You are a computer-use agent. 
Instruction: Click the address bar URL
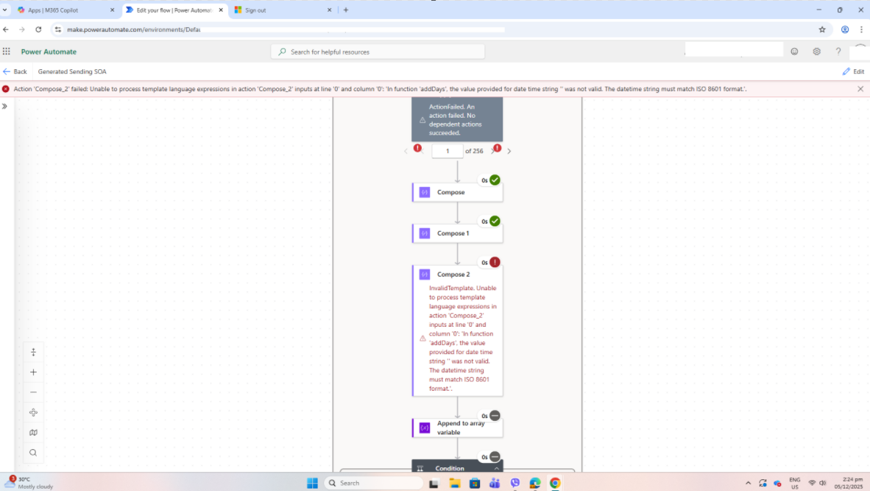tap(134, 29)
